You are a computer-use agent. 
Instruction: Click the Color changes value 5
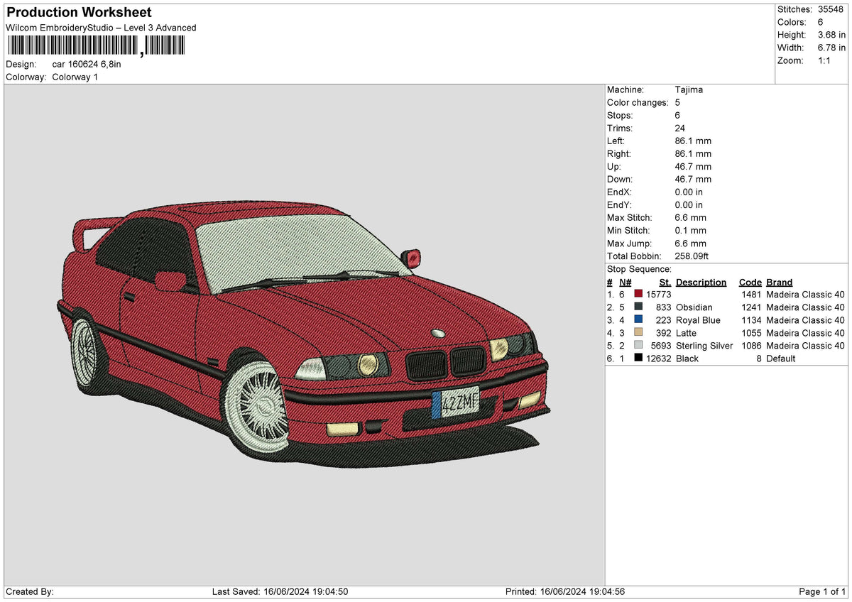tap(678, 103)
